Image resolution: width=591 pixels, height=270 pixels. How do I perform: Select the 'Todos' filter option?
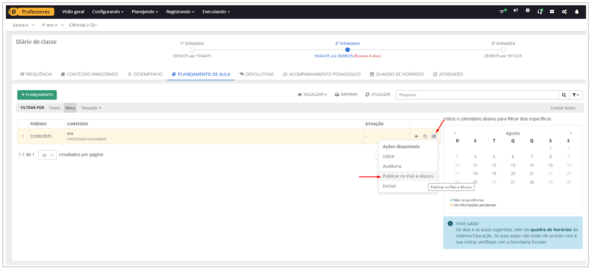coord(54,108)
